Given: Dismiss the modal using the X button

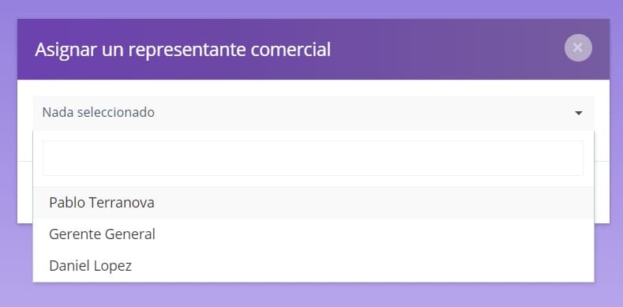Looking at the screenshot, I should pos(578,48).
